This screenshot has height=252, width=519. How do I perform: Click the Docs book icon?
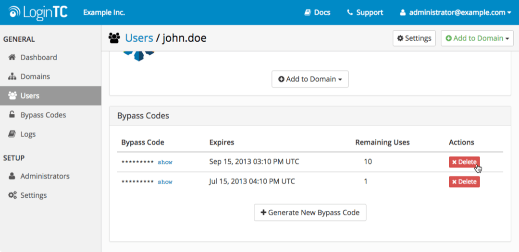308,12
